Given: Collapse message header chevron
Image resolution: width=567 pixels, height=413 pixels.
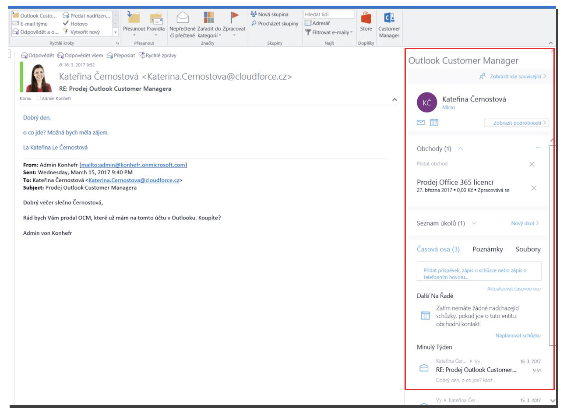Looking at the screenshot, I should tap(394, 99).
